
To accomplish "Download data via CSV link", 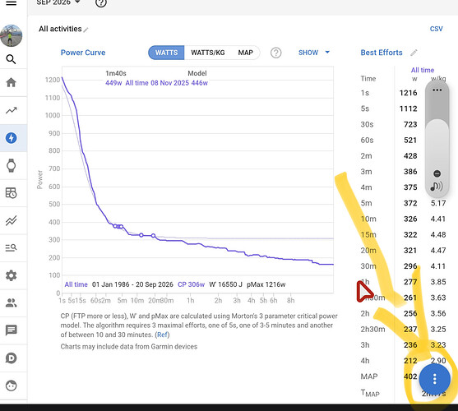I will (x=436, y=29).
